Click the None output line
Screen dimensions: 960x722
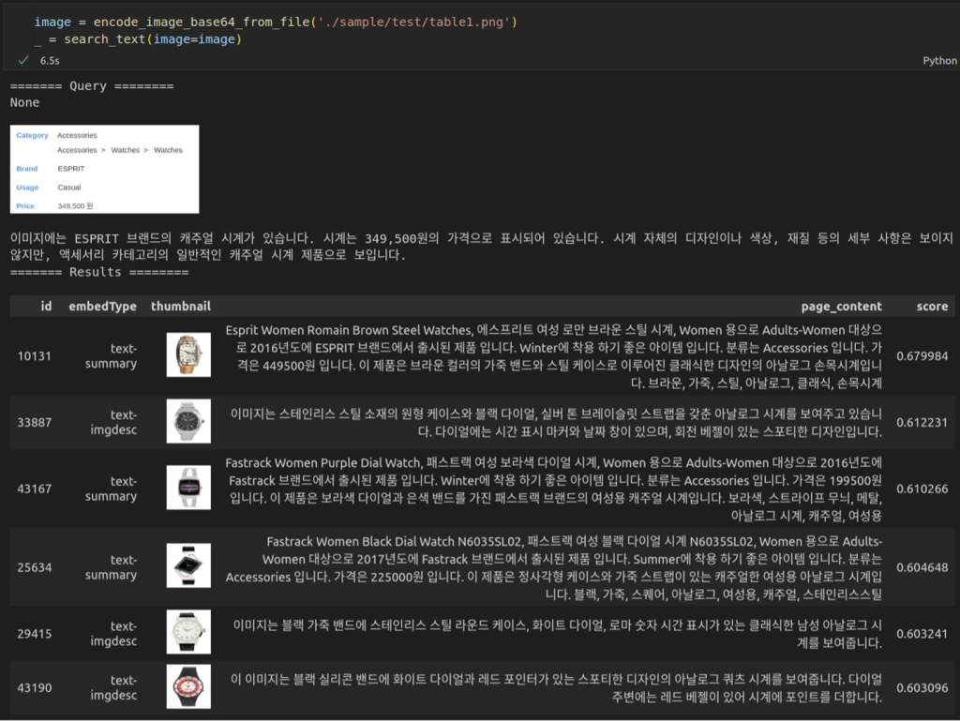click(24, 102)
